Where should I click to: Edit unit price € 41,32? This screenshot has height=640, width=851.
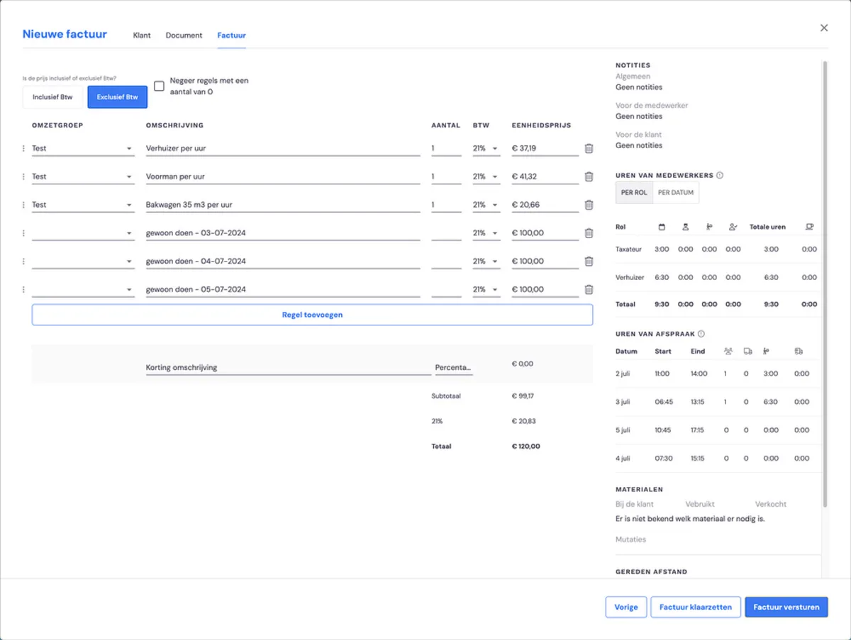pos(545,177)
